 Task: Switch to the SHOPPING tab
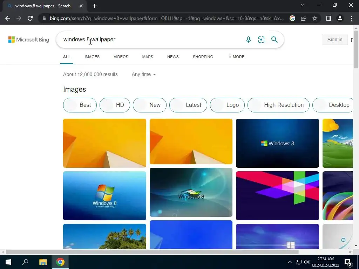pyautogui.click(x=203, y=57)
